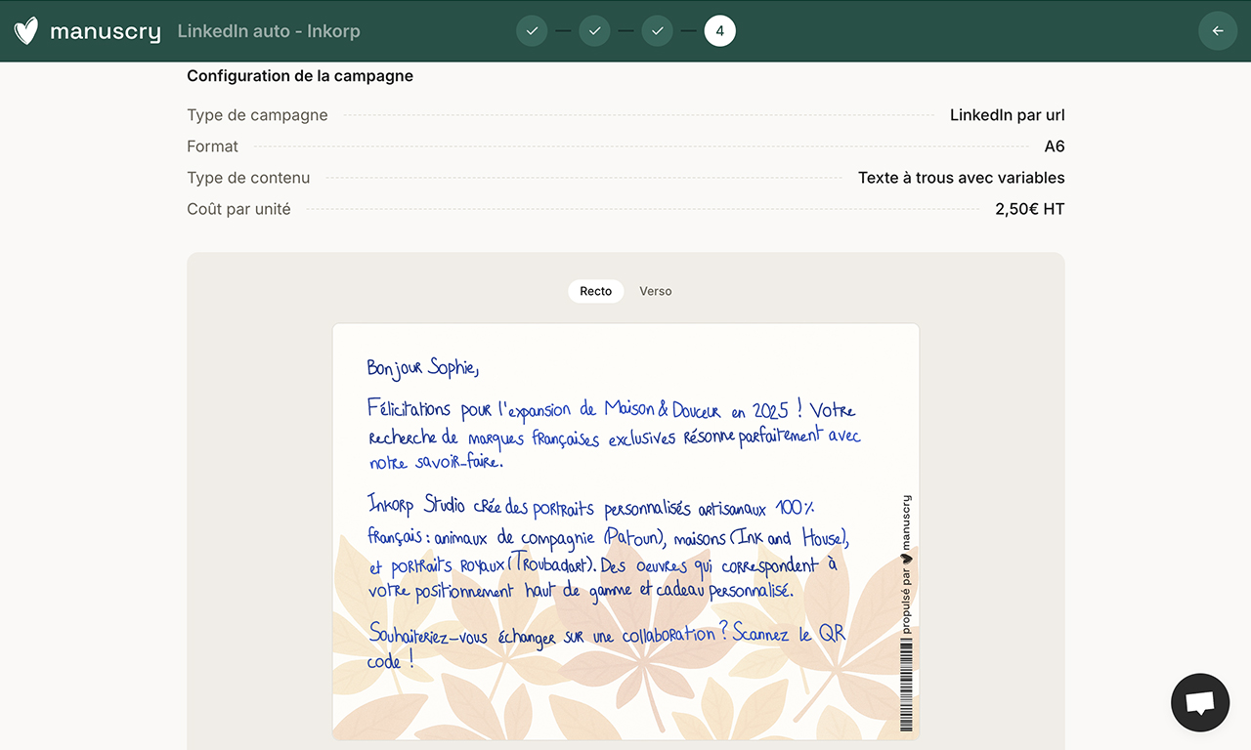Image resolution: width=1251 pixels, height=750 pixels.
Task: Select the 'LinkedIn par url' campaign type value
Action: (x=1007, y=115)
